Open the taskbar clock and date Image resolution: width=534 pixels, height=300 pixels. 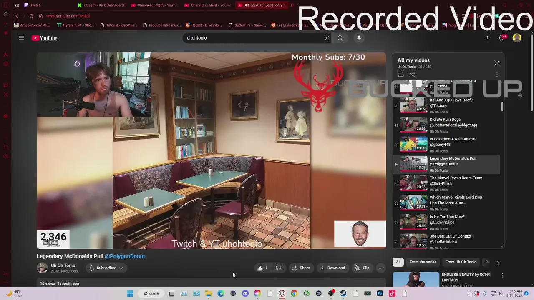coord(515,293)
